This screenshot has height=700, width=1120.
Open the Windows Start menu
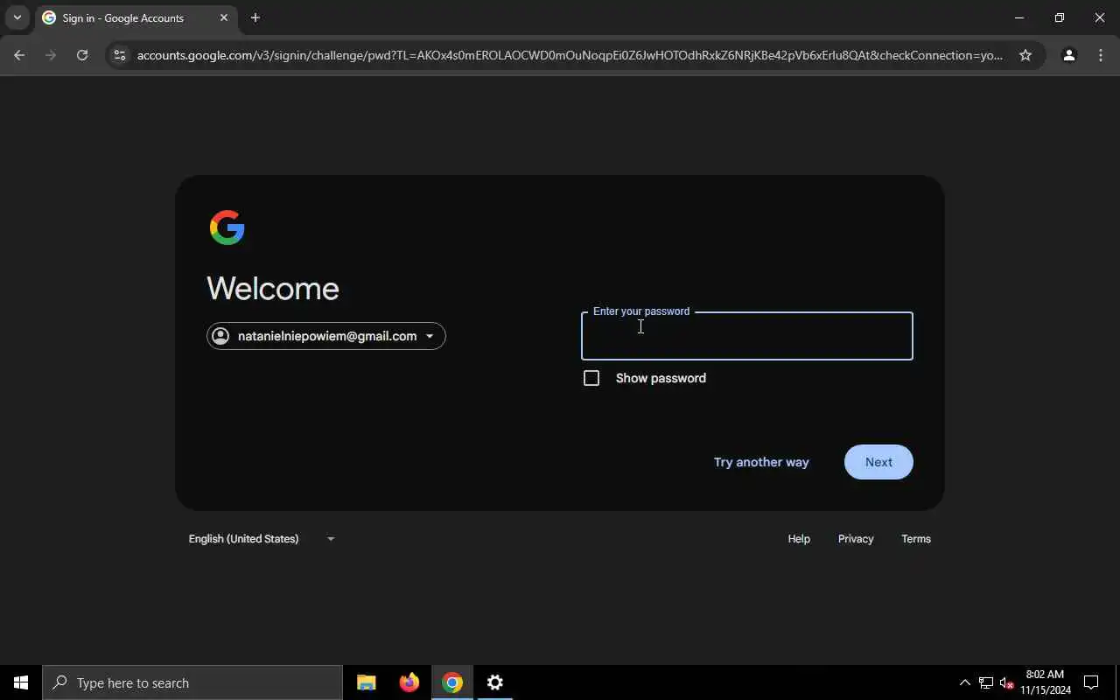coord(21,682)
